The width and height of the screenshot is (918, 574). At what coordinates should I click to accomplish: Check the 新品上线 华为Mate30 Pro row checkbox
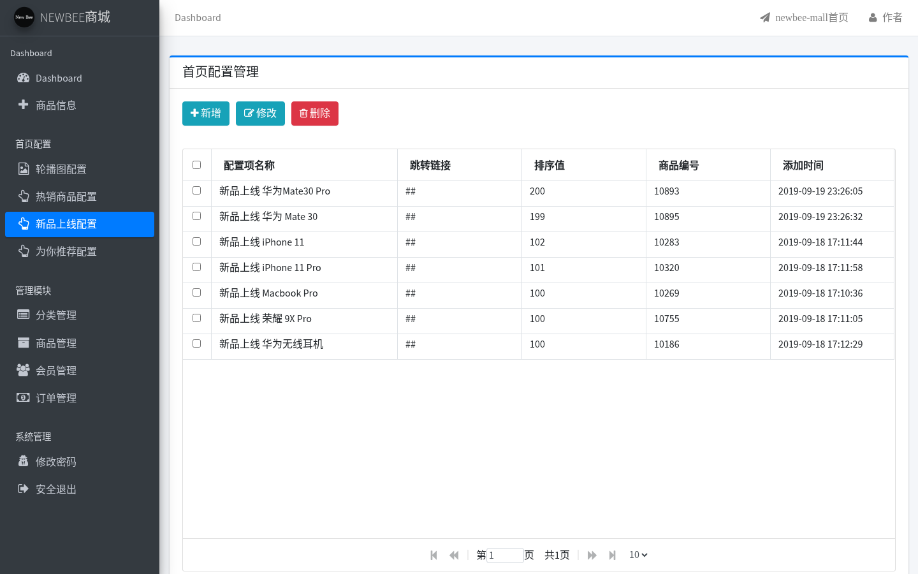coord(196,191)
